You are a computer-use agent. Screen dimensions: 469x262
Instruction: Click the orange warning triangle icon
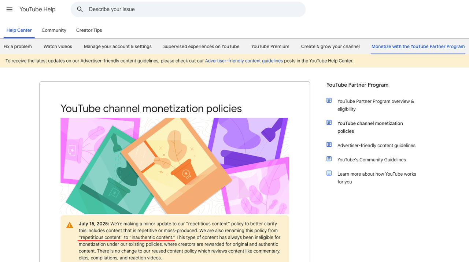tap(70, 225)
